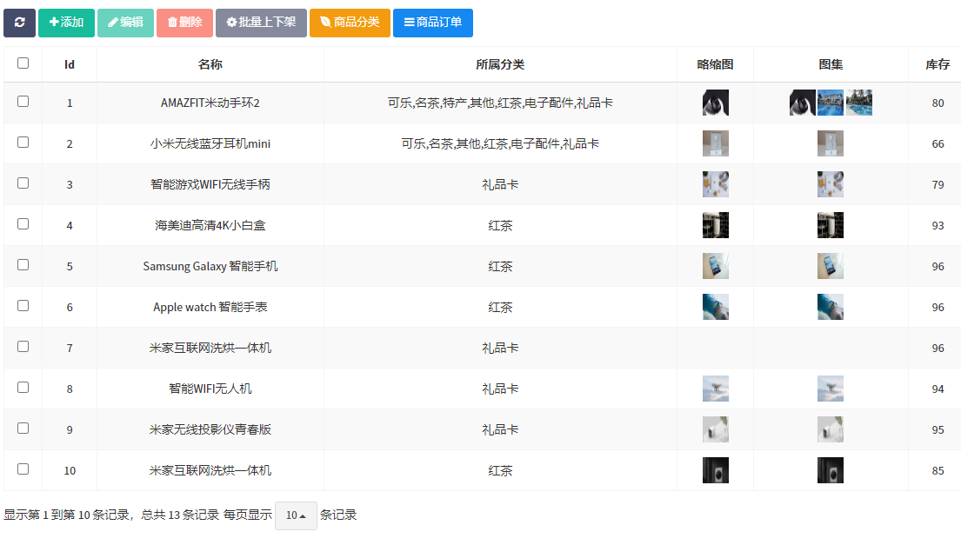This screenshot has width=961, height=545.
Task: View thumbnail of Samsung Galaxy 智能手机
Action: click(715, 267)
